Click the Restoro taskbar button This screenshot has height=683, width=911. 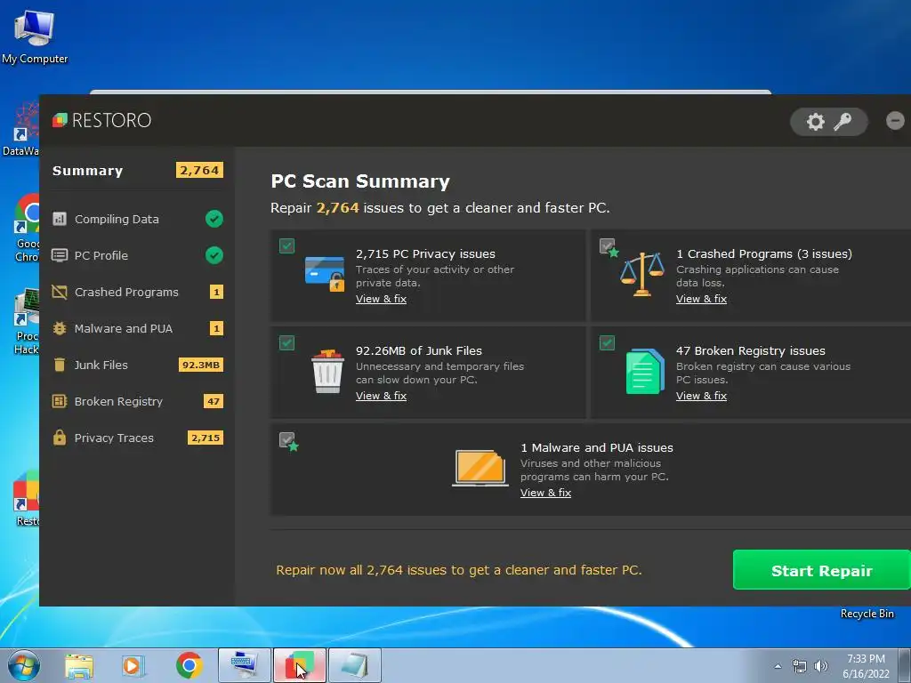click(x=299, y=665)
